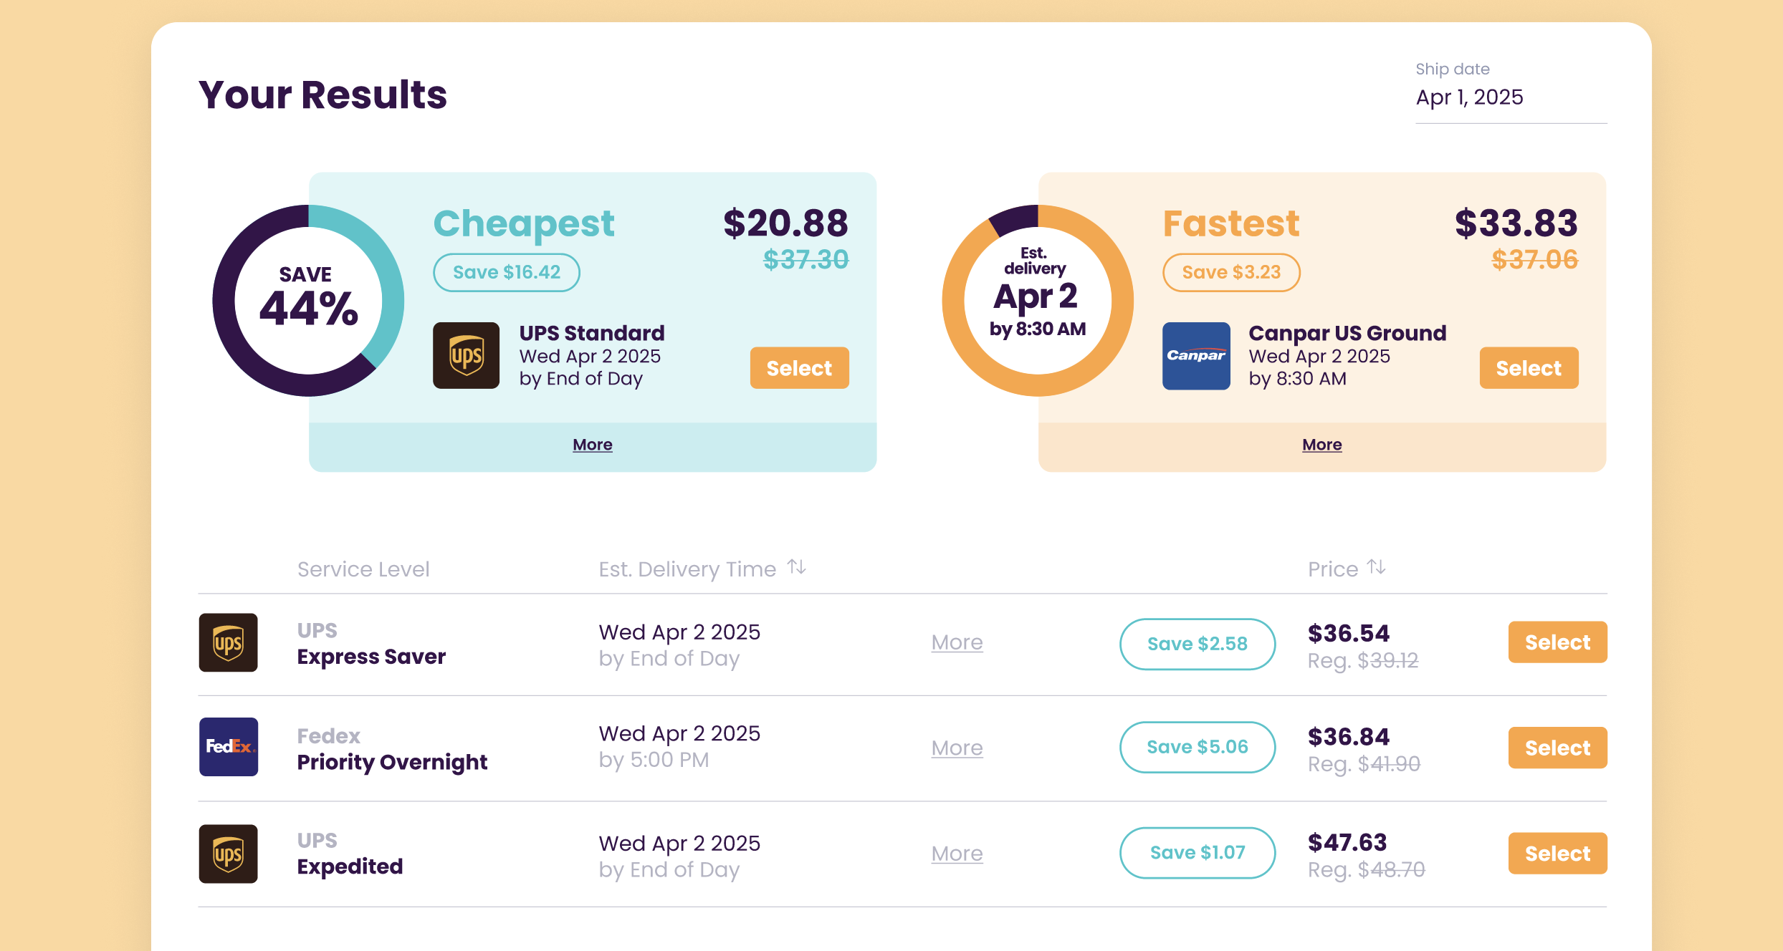The height and width of the screenshot is (951, 1783).
Task: Click the Ship date field Apr 1, 2025
Action: pyautogui.click(x=1510, y=97)
